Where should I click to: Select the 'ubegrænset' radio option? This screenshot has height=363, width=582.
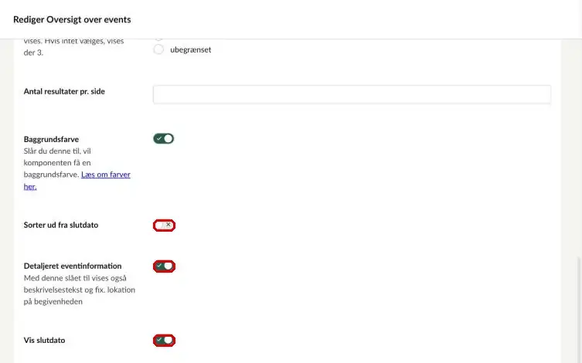point(158,49)
